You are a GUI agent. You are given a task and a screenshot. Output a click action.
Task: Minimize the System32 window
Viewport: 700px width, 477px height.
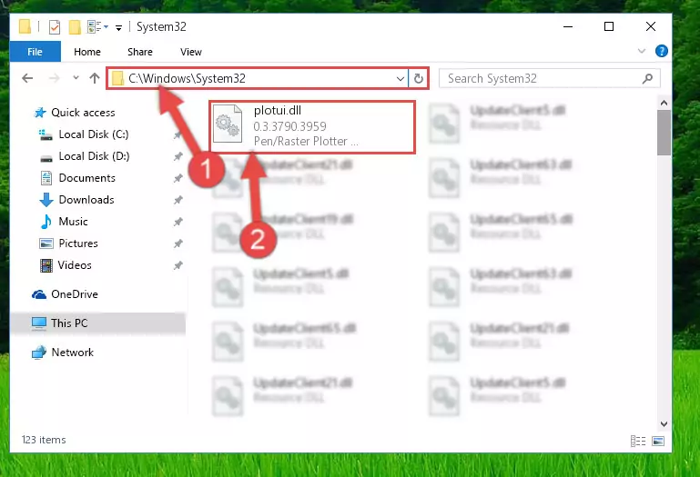tap(568, 26)
